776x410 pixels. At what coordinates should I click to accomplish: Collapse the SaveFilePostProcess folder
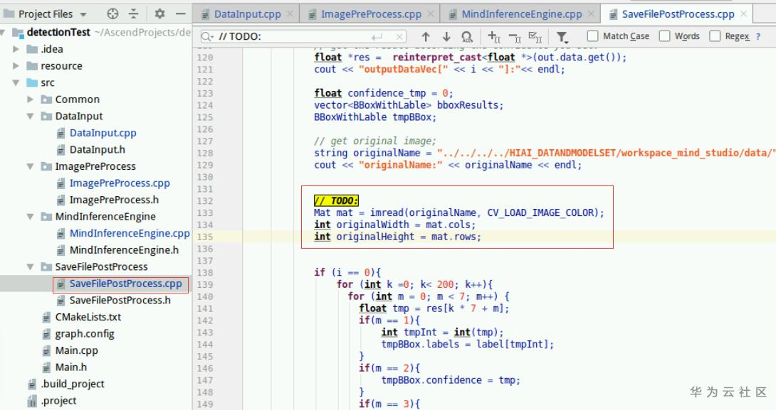pos(30,266)
